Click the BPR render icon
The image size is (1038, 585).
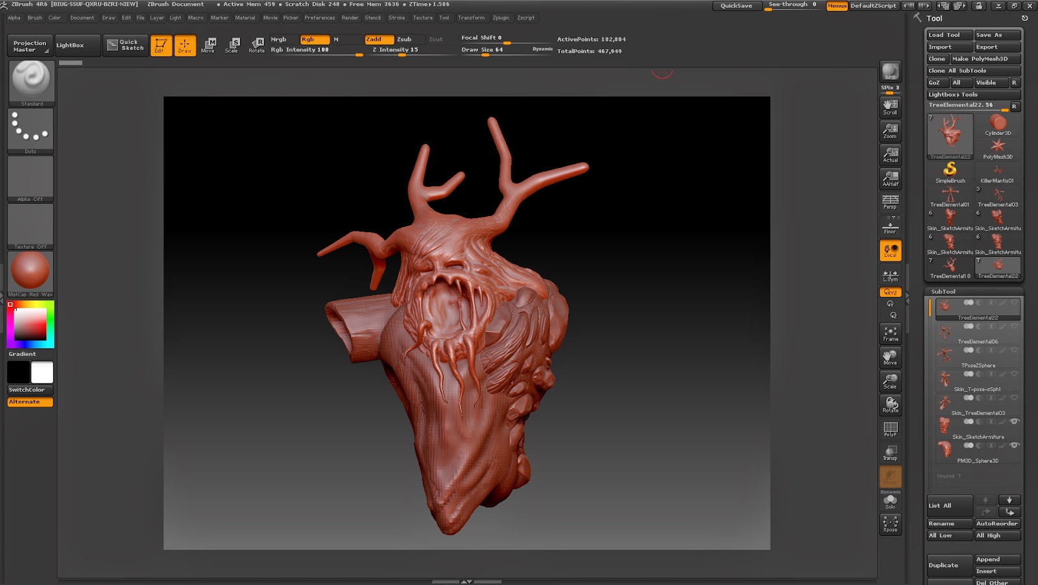click(x=890, y=71)
